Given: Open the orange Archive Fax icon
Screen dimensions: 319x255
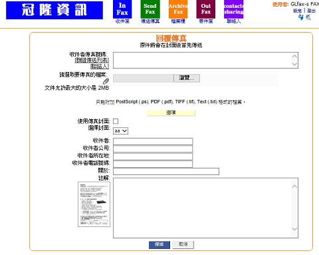Looking at the screenshot, I should pyautogui.click(x=178, y=9).
